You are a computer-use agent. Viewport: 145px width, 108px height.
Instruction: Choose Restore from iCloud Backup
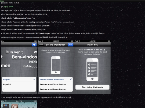56,84
